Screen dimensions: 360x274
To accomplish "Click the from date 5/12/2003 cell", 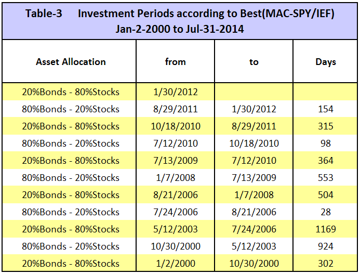I will 176,229.
